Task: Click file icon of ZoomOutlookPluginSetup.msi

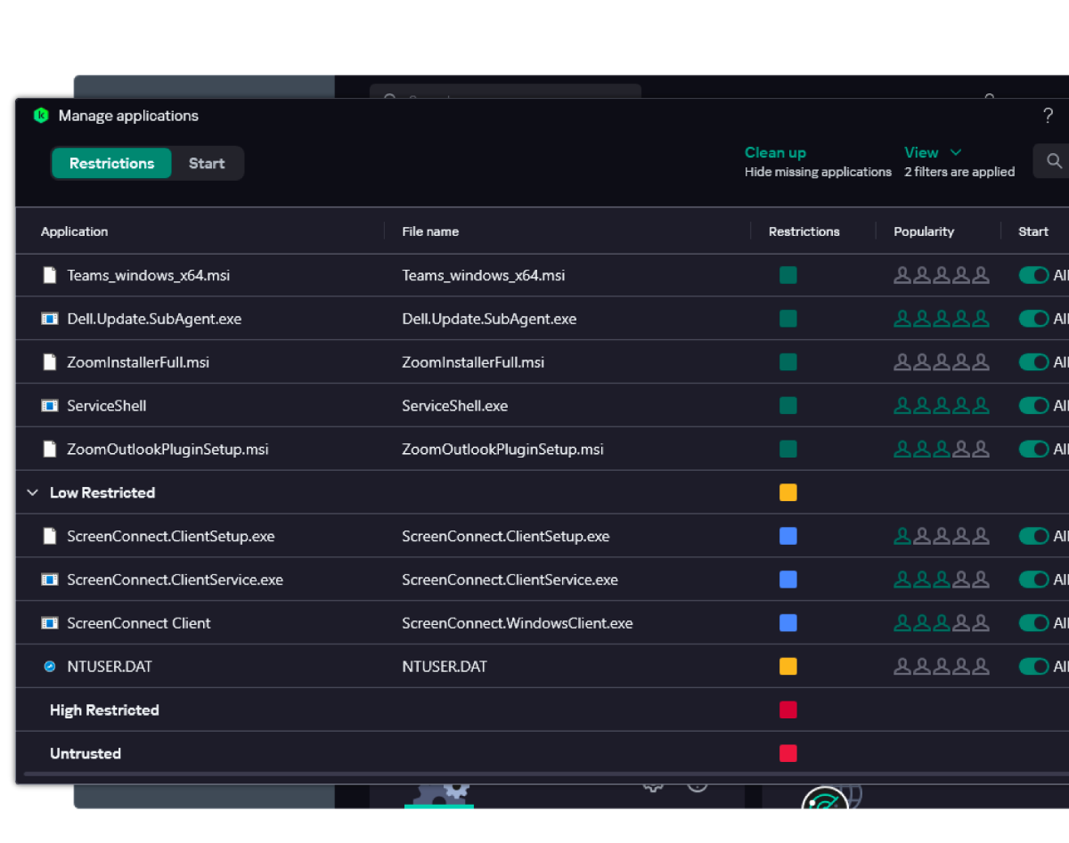Action: 50,450
